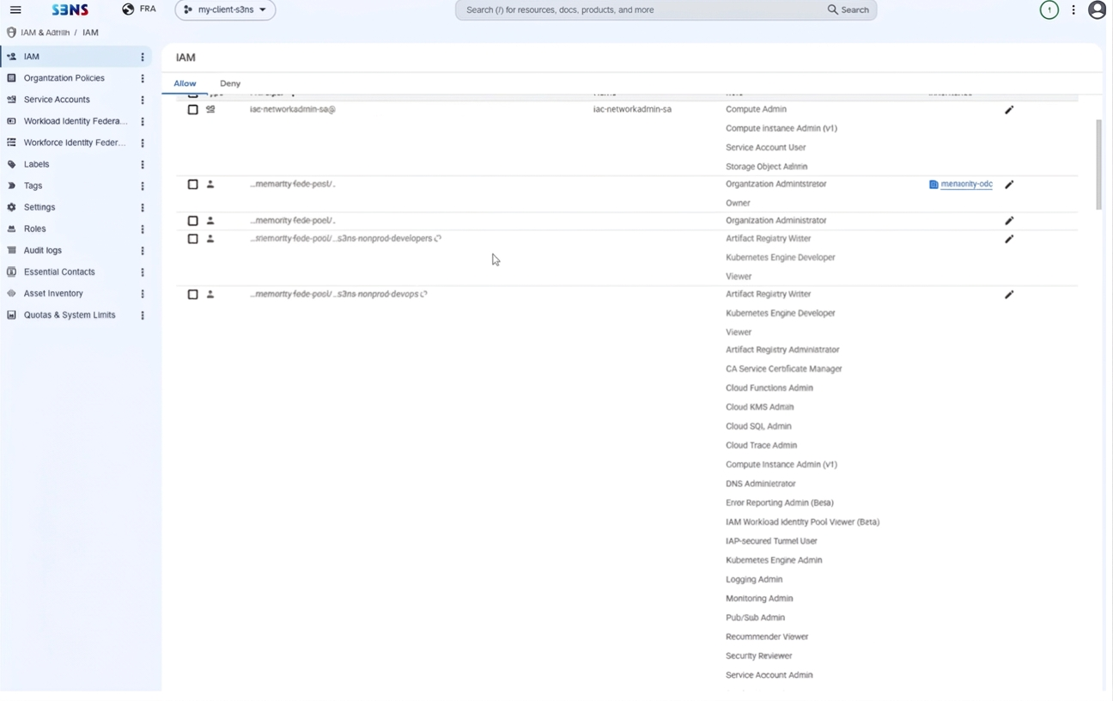Click the Search button
Viewport: 1113px width, 701px height.
click(848, 10)
